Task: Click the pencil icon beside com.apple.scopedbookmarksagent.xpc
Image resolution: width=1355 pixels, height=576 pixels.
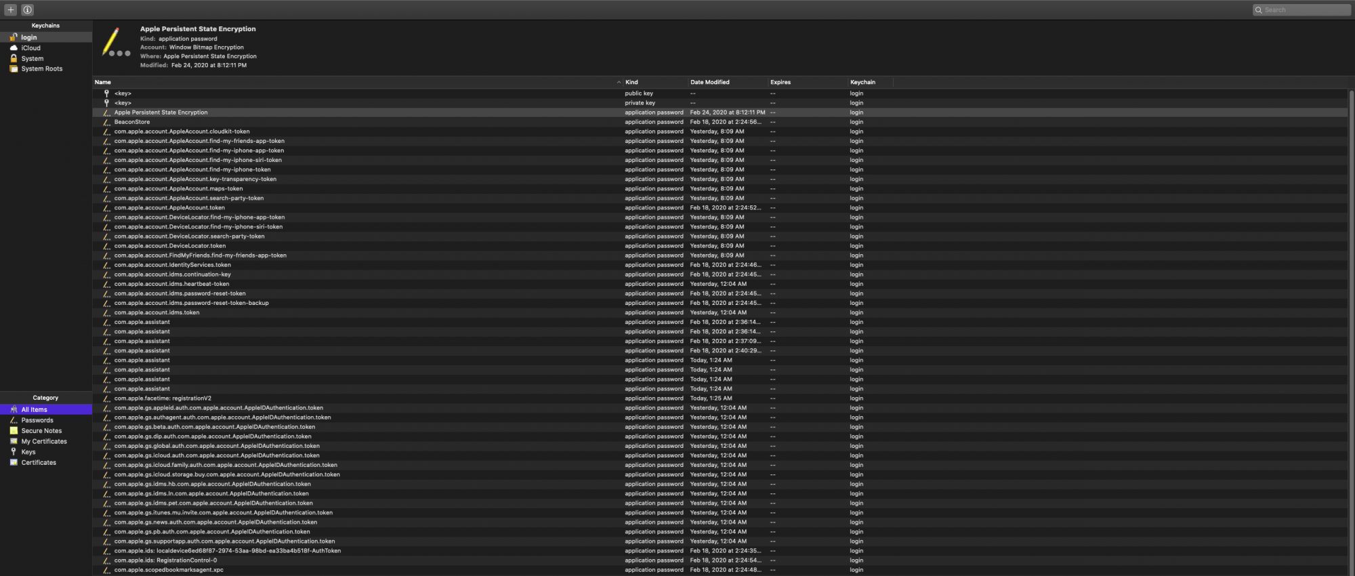Action: tap(106, 570)
